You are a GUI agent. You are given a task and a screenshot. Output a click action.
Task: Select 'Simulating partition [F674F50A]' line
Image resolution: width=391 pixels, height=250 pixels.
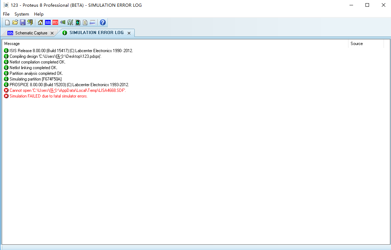35,79
